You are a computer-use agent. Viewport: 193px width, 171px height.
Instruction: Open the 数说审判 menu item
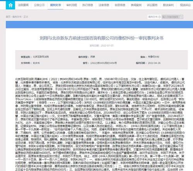[168, 5]
